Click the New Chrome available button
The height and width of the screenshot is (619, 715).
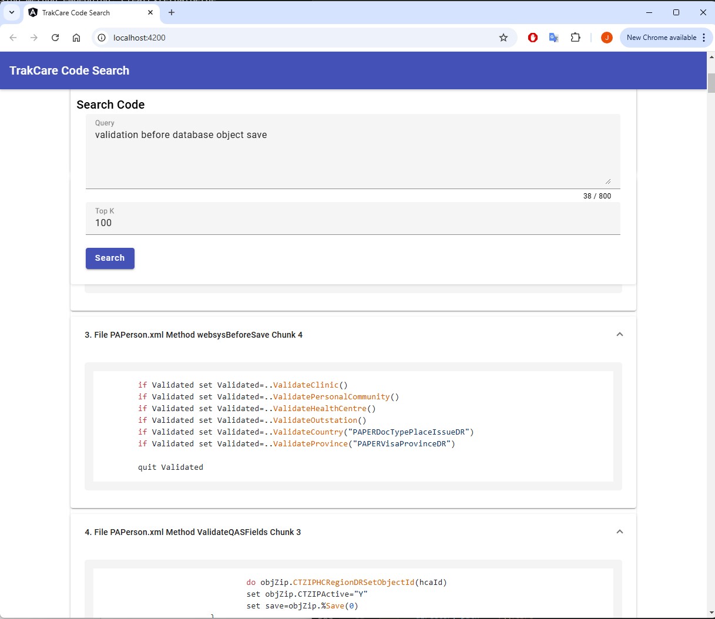pyautogui.click(x=661, y=38)
